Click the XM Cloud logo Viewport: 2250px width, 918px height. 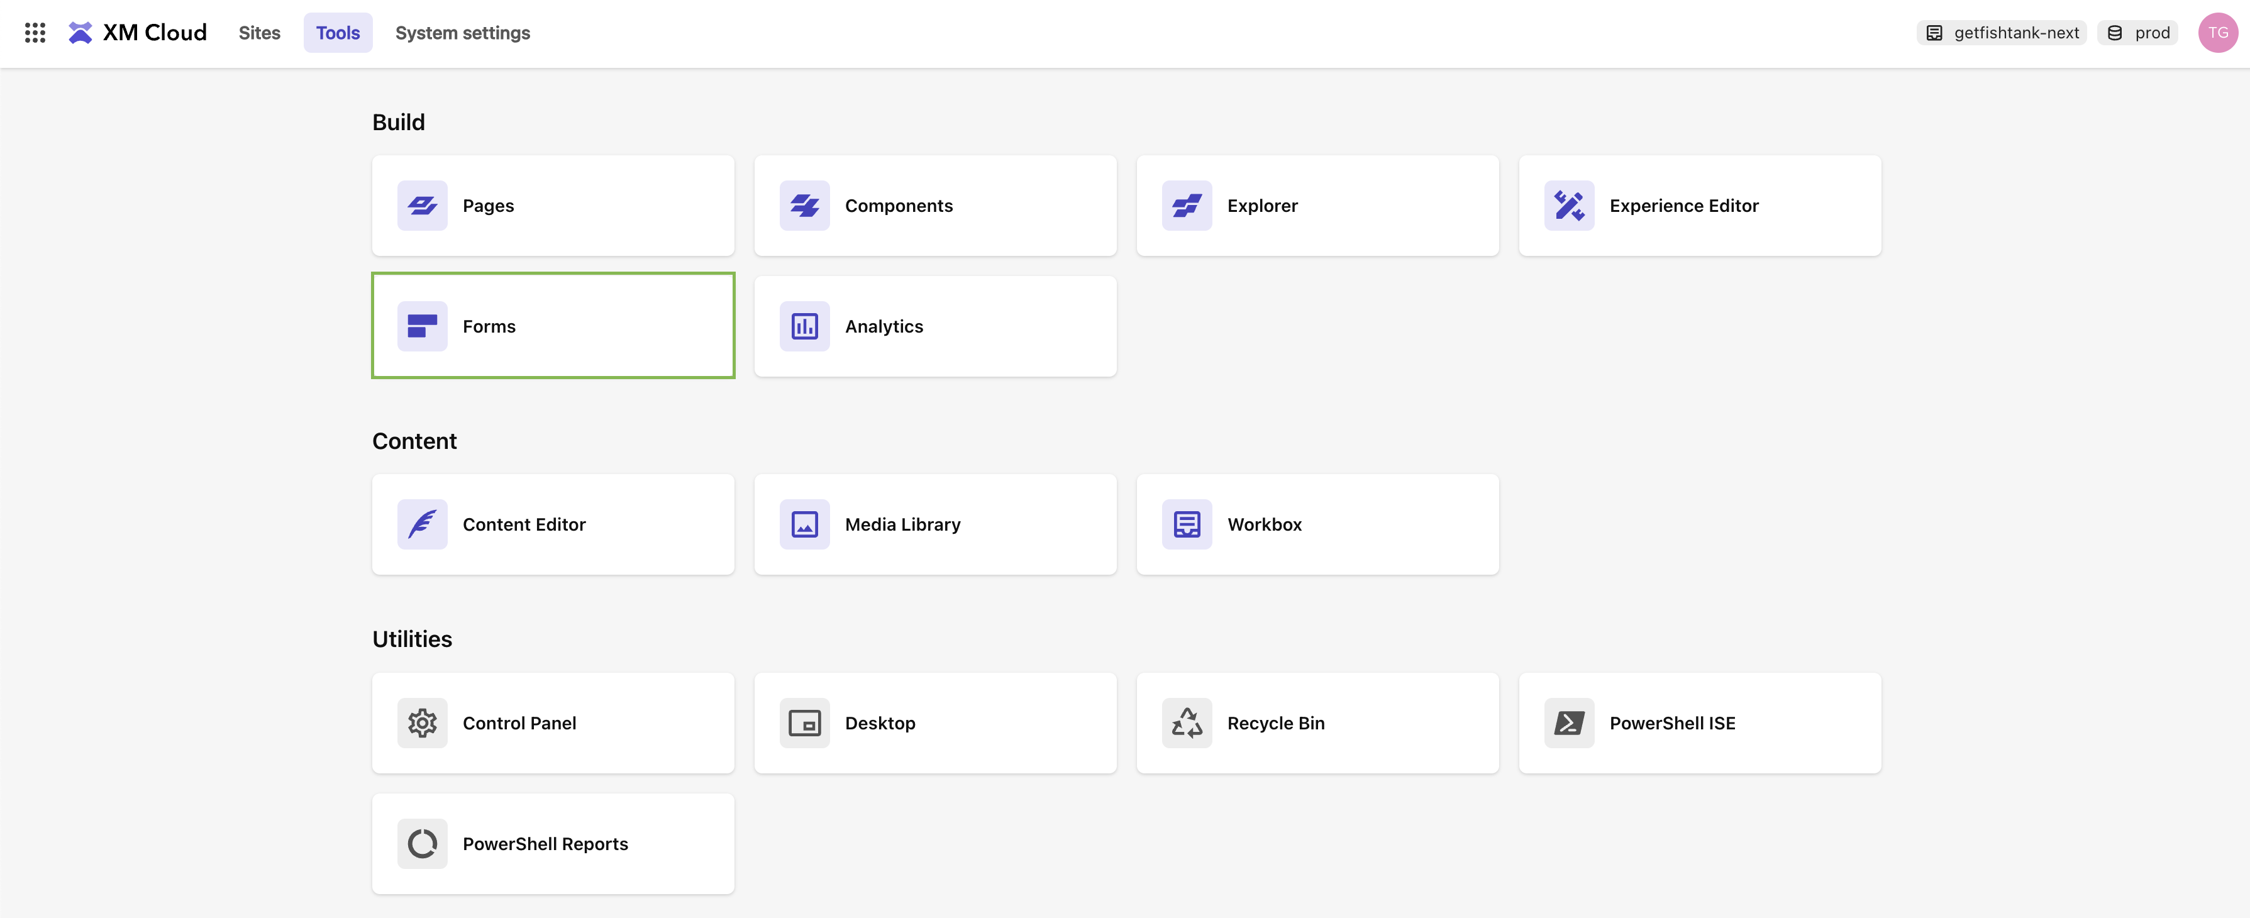pos(136,32)
